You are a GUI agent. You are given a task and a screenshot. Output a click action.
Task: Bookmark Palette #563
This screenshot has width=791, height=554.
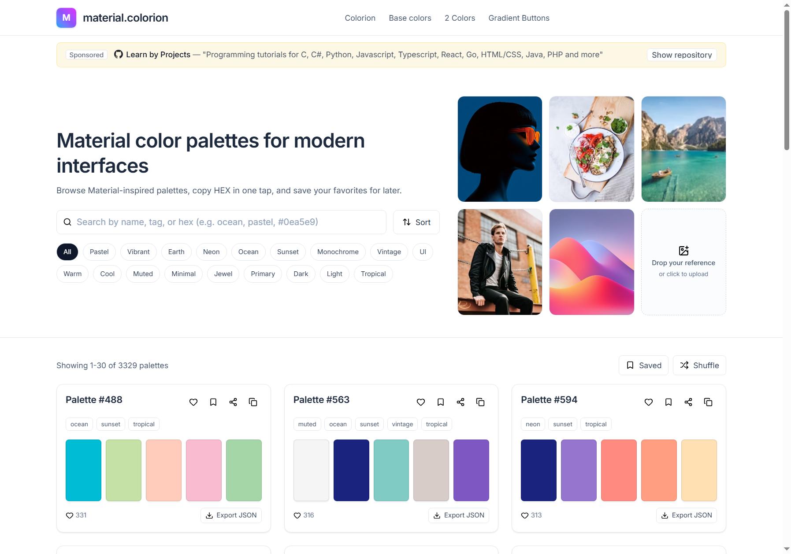pos(441,402)
